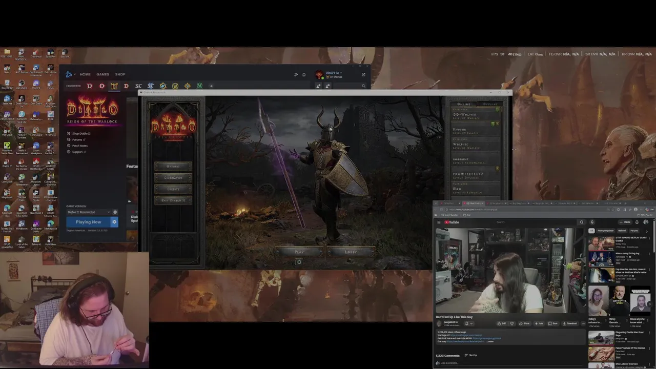Switch to Offline characters tab
656x369 pixels.
(489, 104)
